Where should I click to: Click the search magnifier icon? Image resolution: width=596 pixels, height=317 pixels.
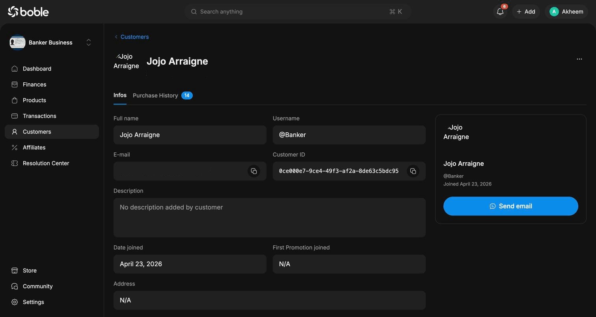(x=194, y=12)
